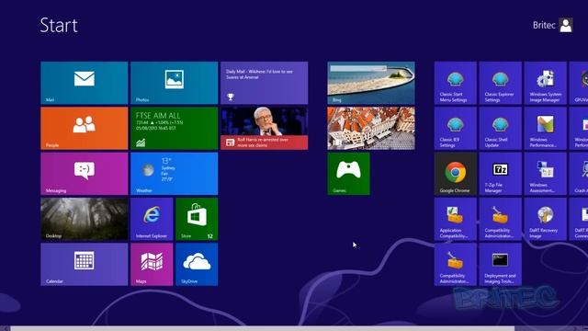Click the Britec user account name
This screenshot has height=331, width=588.
[x=544, y=25]
